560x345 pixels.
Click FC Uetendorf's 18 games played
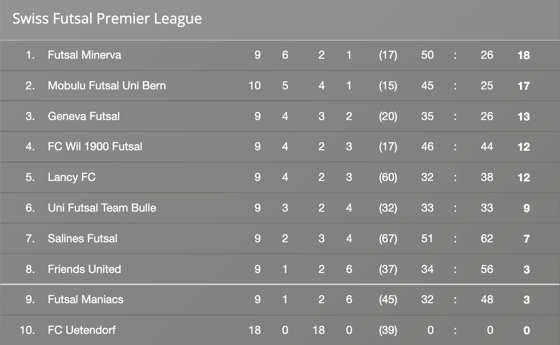(255, 330)
